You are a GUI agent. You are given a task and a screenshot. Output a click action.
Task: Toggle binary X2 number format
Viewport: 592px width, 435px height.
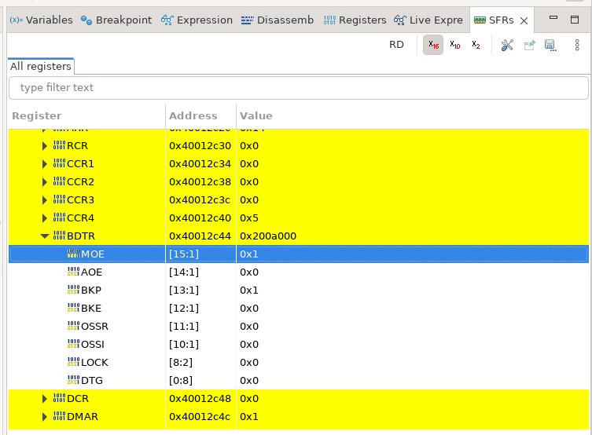[x=476, y=45]
